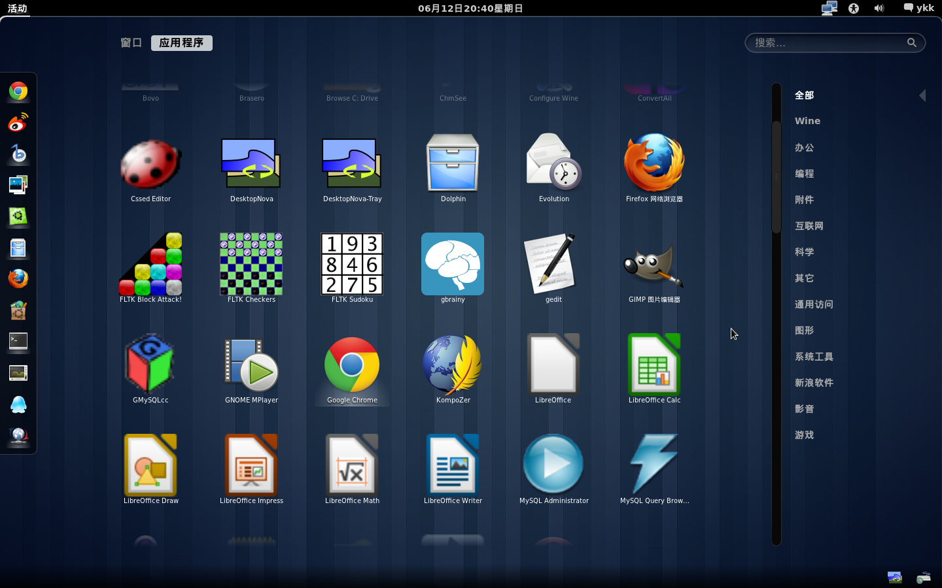
Task: Open the network status icon in top bar
Action: tap(829, 8)
